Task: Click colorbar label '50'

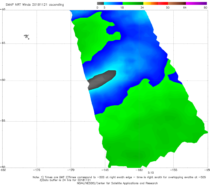Action: click(x=168, y=7)
